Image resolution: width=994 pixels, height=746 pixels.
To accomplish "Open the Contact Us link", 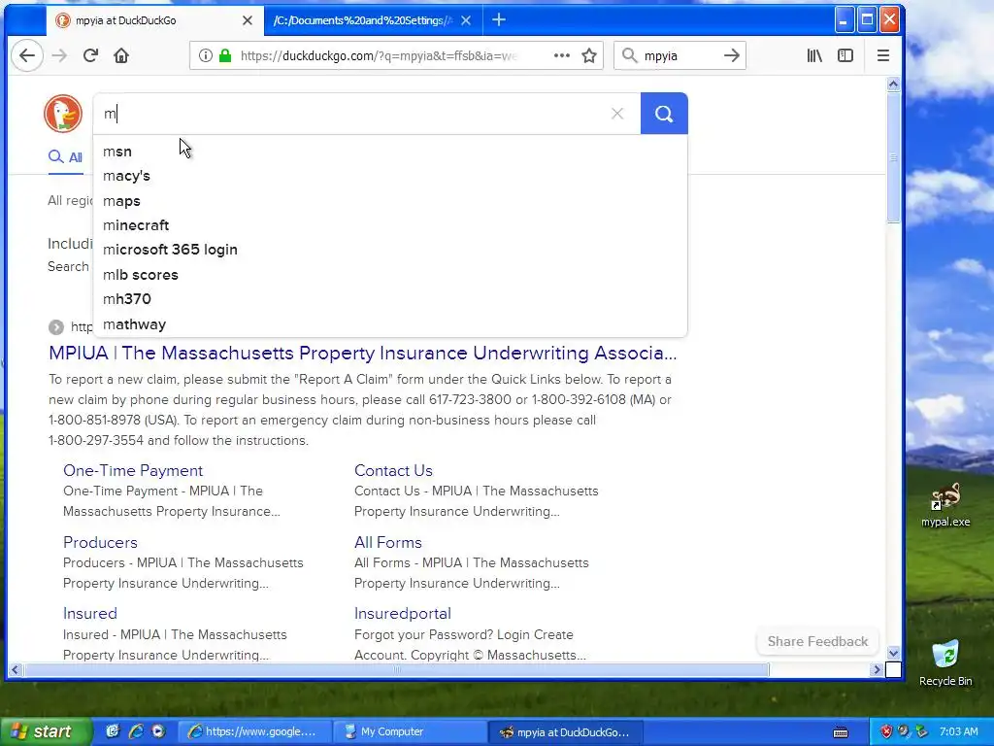I will (393, 471).
